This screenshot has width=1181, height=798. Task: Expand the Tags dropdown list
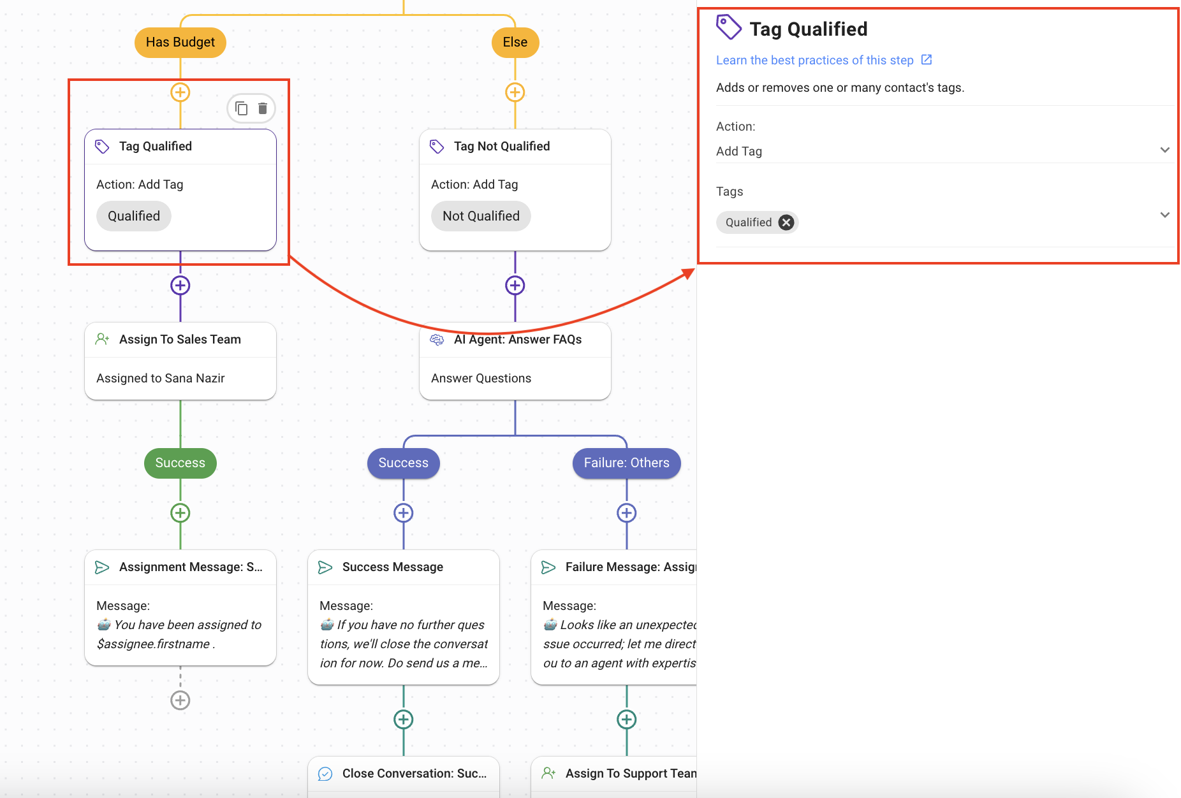[x=1164, y=215]
